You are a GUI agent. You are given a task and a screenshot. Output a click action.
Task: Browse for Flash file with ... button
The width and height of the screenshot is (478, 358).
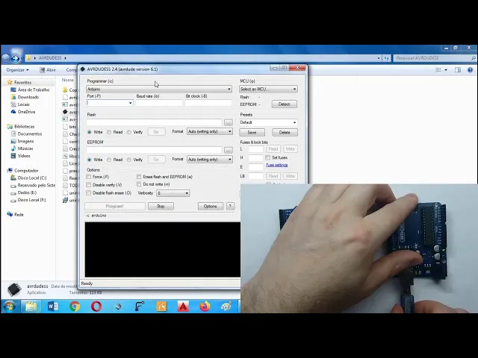[229, 122]
